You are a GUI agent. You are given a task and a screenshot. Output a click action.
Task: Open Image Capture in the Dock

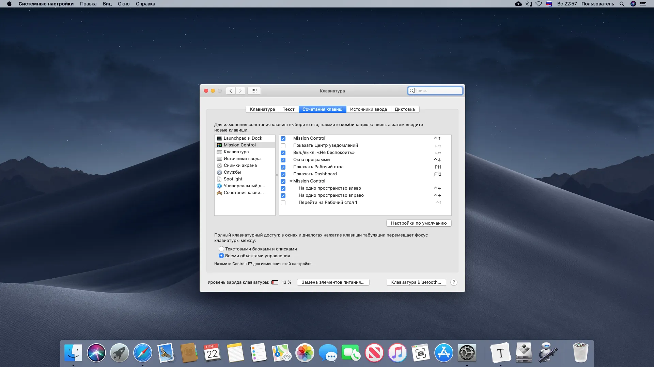(x=421, y=353)
